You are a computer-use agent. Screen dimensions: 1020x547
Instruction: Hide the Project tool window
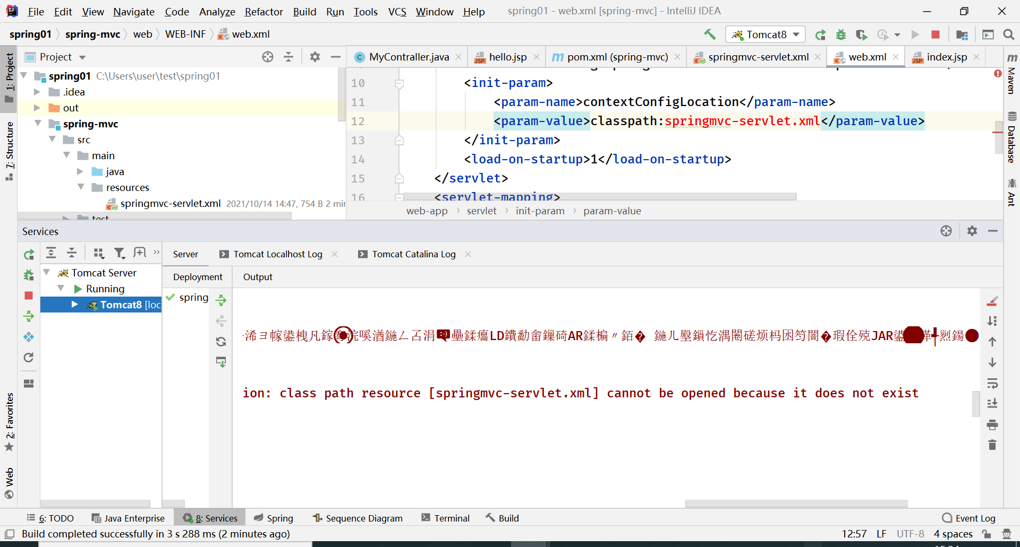(336, 57)
